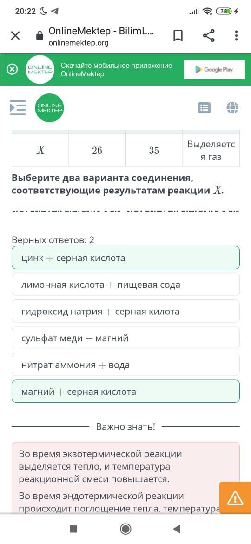Tap Android back navigation arrow
The width and height of the screenshot is (251, 544).
coord(177,529)
